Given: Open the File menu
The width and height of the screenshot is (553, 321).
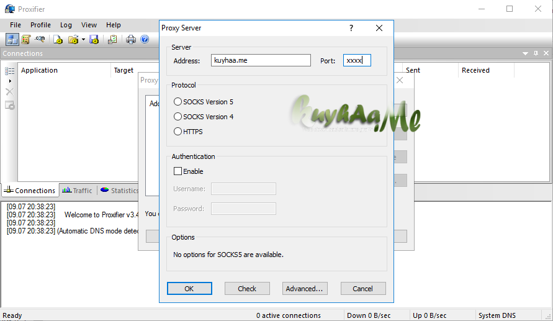Looking at the screenshot, I should [x=16, y=25].
